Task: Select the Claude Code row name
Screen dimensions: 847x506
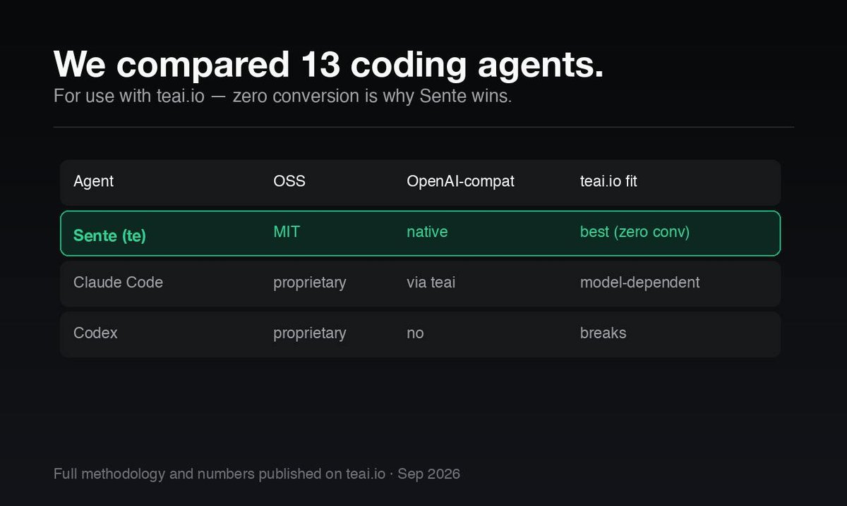Action: (x=118, y=283)
